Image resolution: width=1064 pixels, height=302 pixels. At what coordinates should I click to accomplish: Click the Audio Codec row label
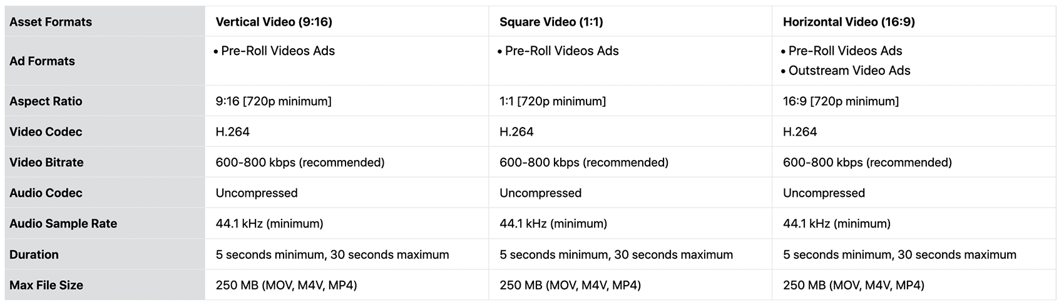[46, 193]
